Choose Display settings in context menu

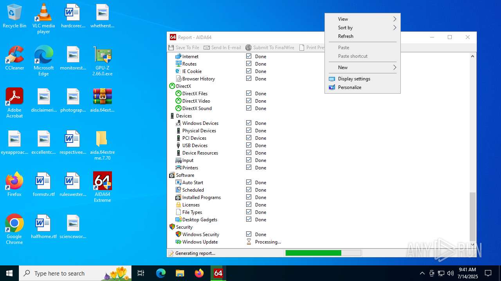tap(362, 79)
